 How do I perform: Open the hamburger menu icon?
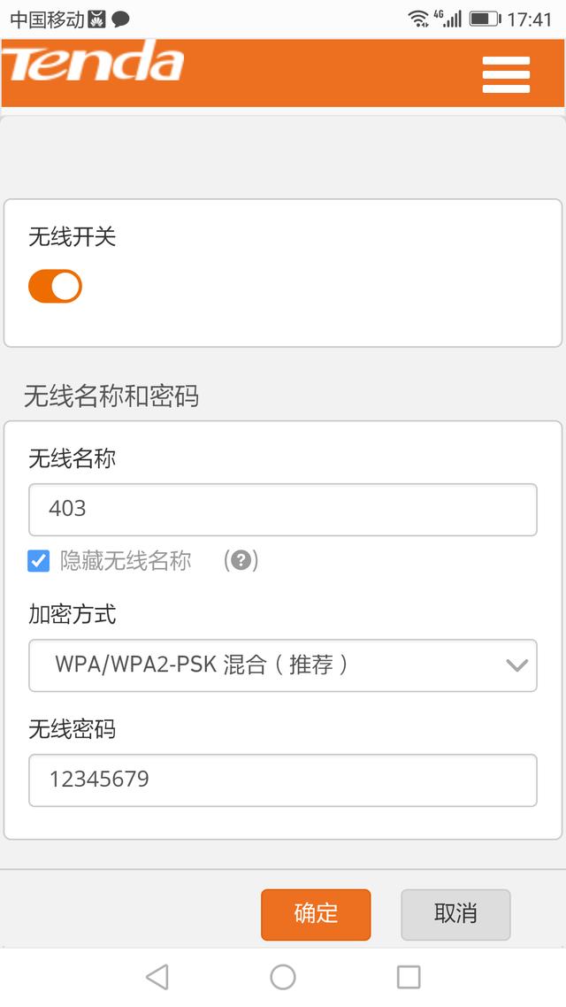(506, 74)
